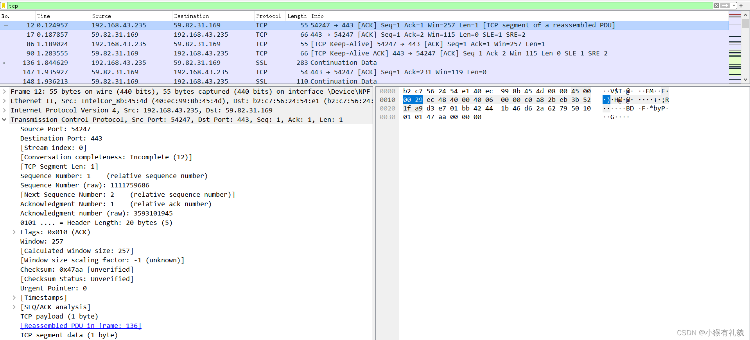Expand the Ethernet II tree node

click(x=4, y=101)
